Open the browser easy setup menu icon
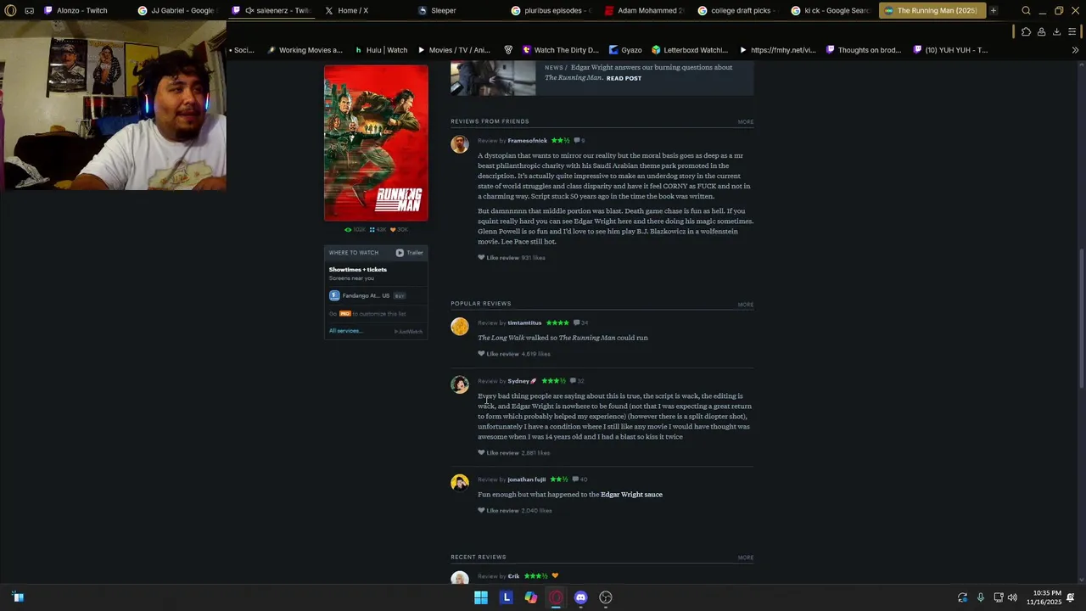 click(x=1072, y=31)
